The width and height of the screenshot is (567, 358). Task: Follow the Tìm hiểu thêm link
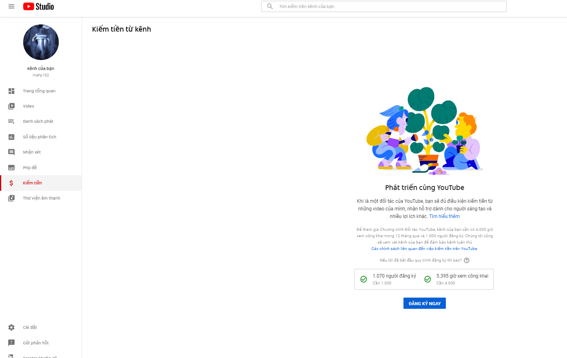(x=444, y=216)
